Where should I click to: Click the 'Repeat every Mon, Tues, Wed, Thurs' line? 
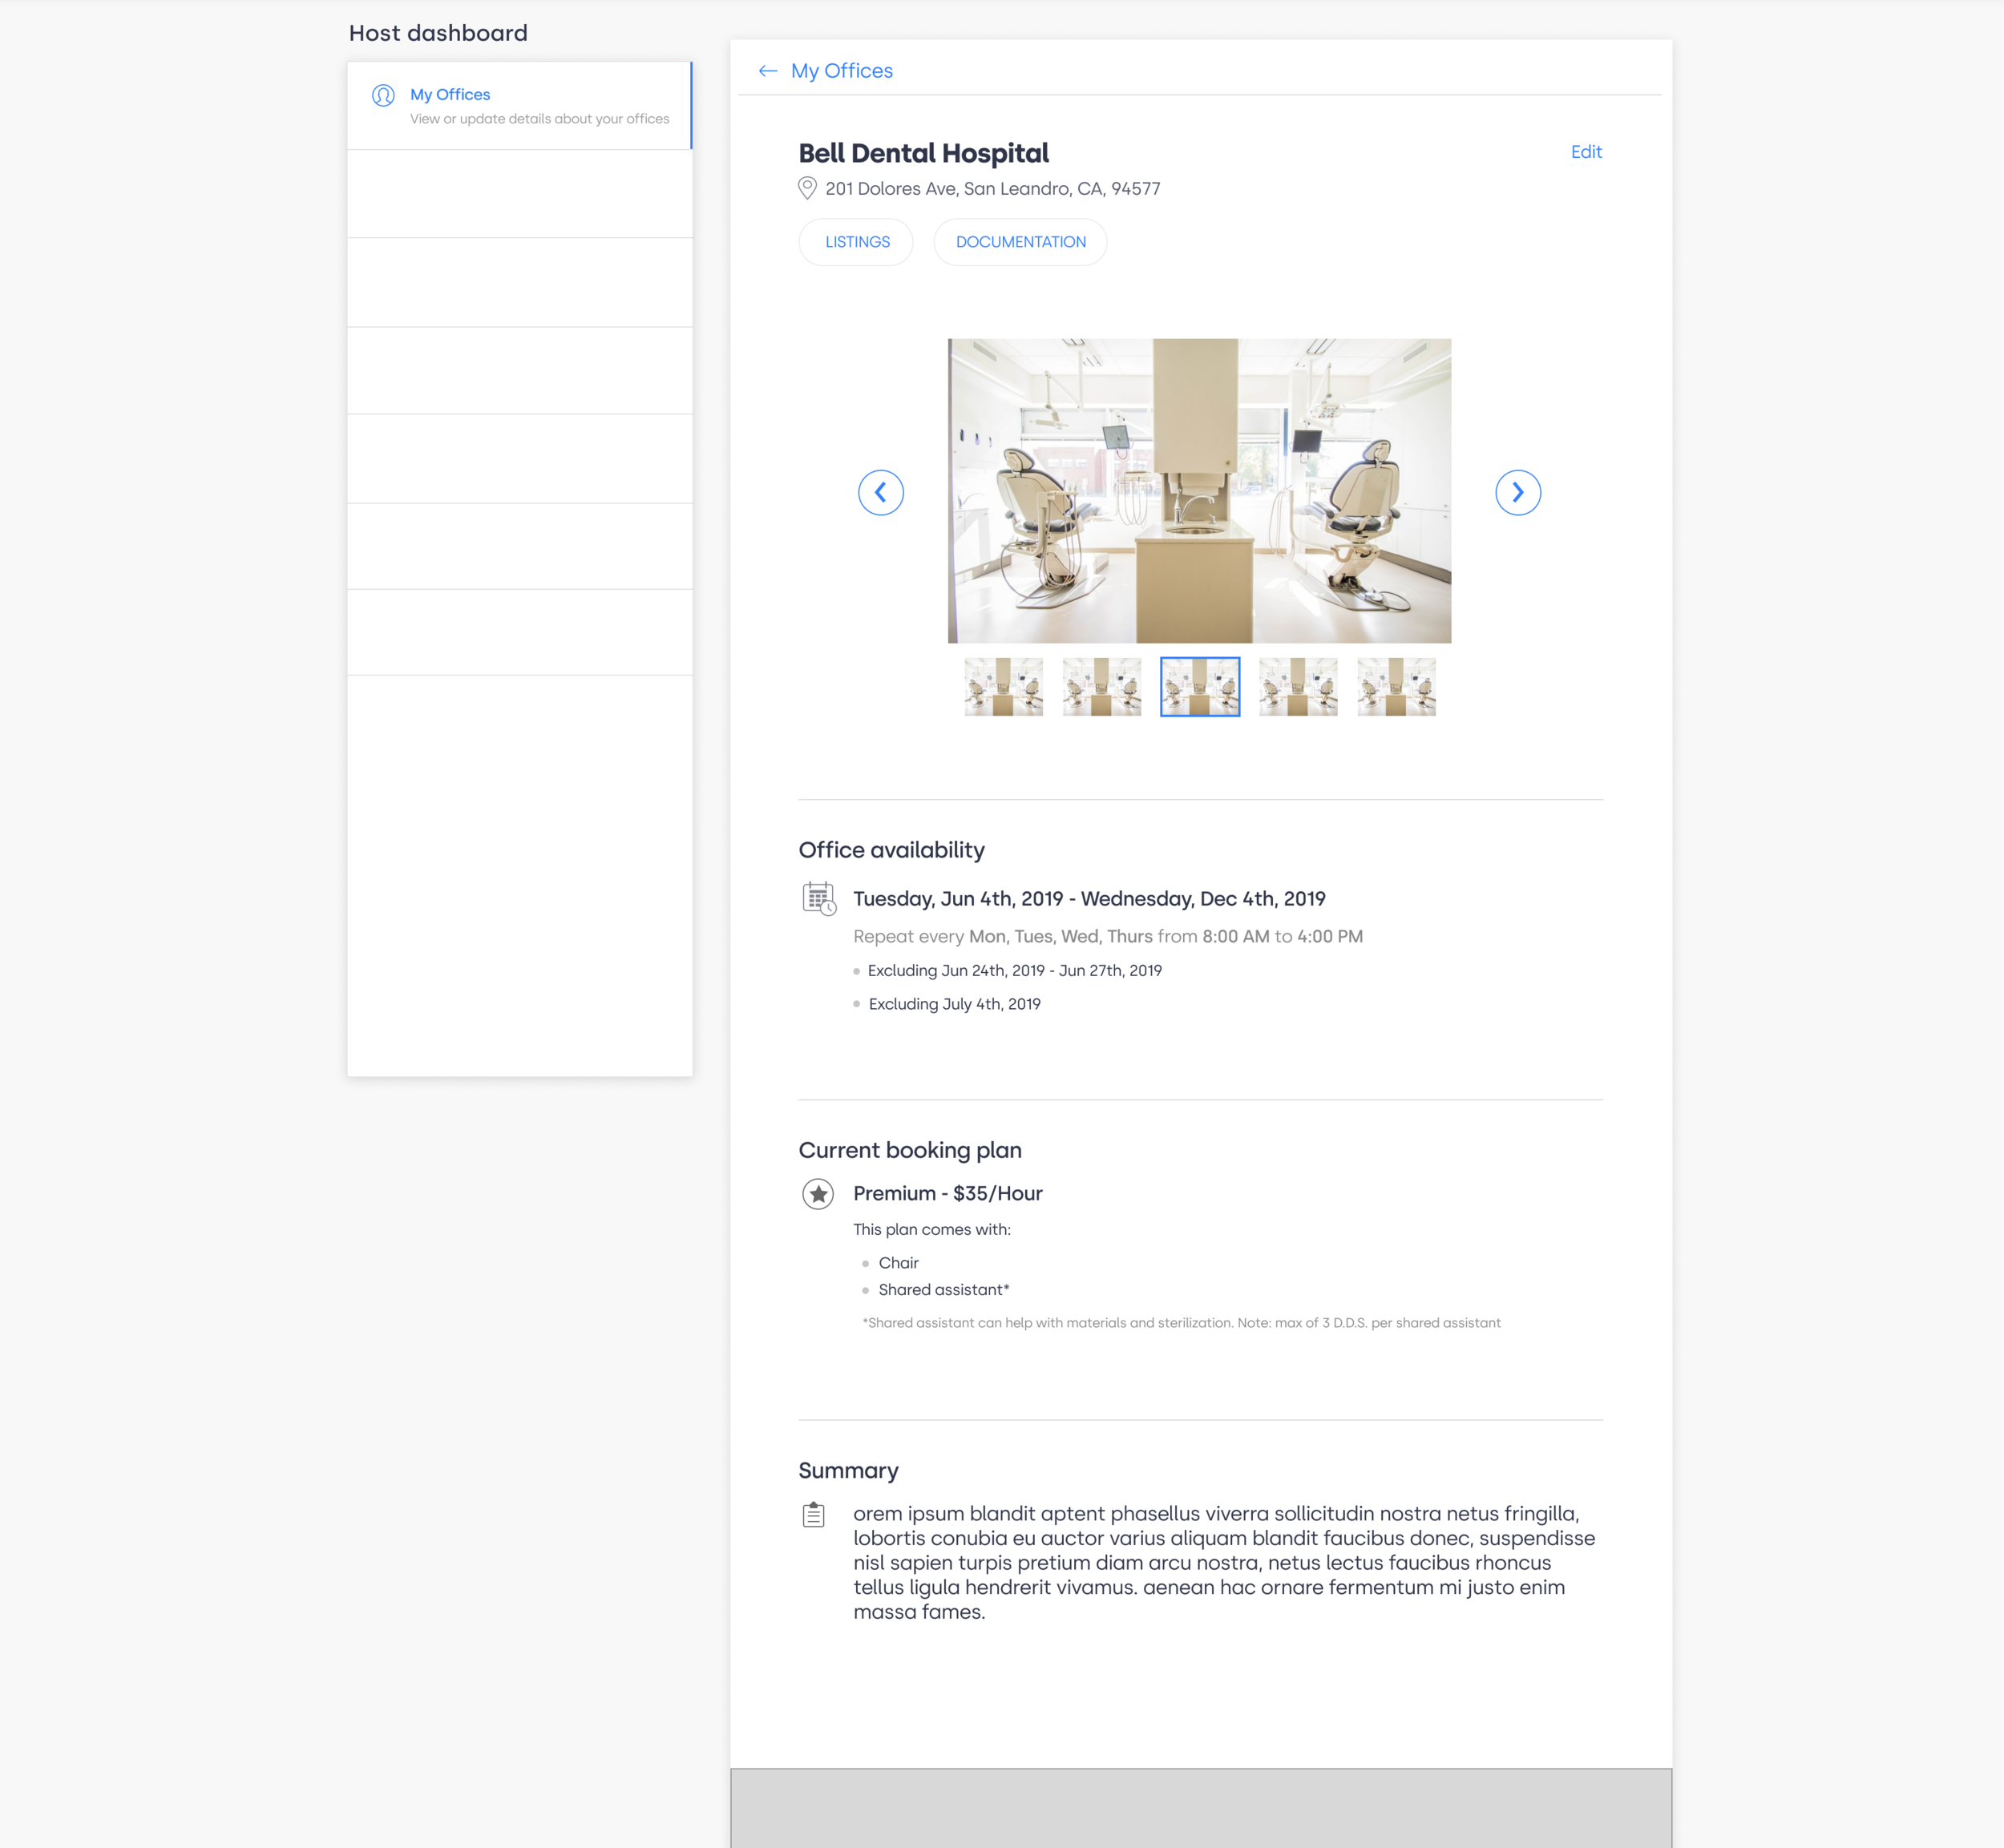pos(1108,937)
